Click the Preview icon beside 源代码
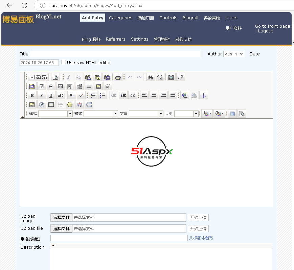 55,77
